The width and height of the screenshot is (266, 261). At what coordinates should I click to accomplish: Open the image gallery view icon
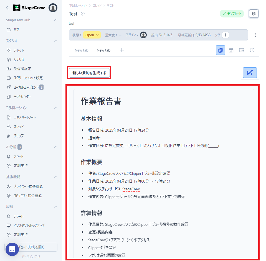242,50
